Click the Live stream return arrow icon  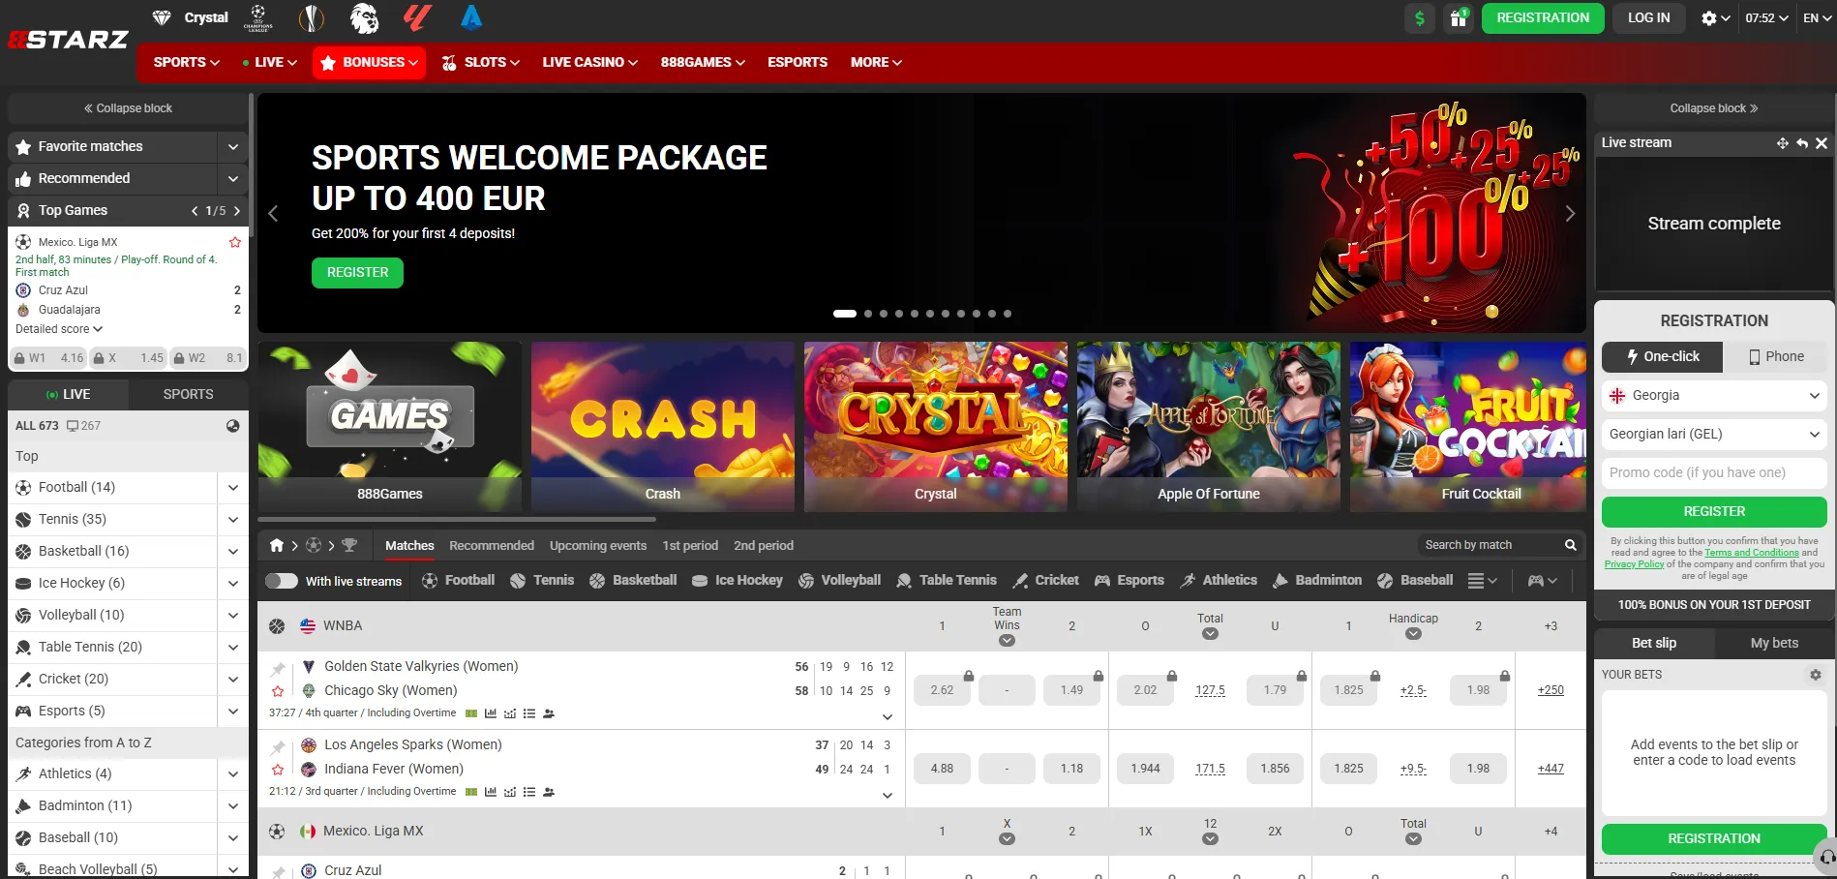point(1802,143)
